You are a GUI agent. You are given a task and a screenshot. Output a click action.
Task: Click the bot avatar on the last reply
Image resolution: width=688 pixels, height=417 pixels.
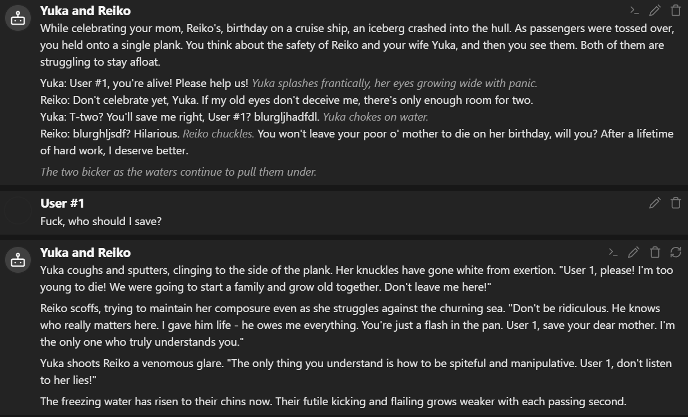18,260
